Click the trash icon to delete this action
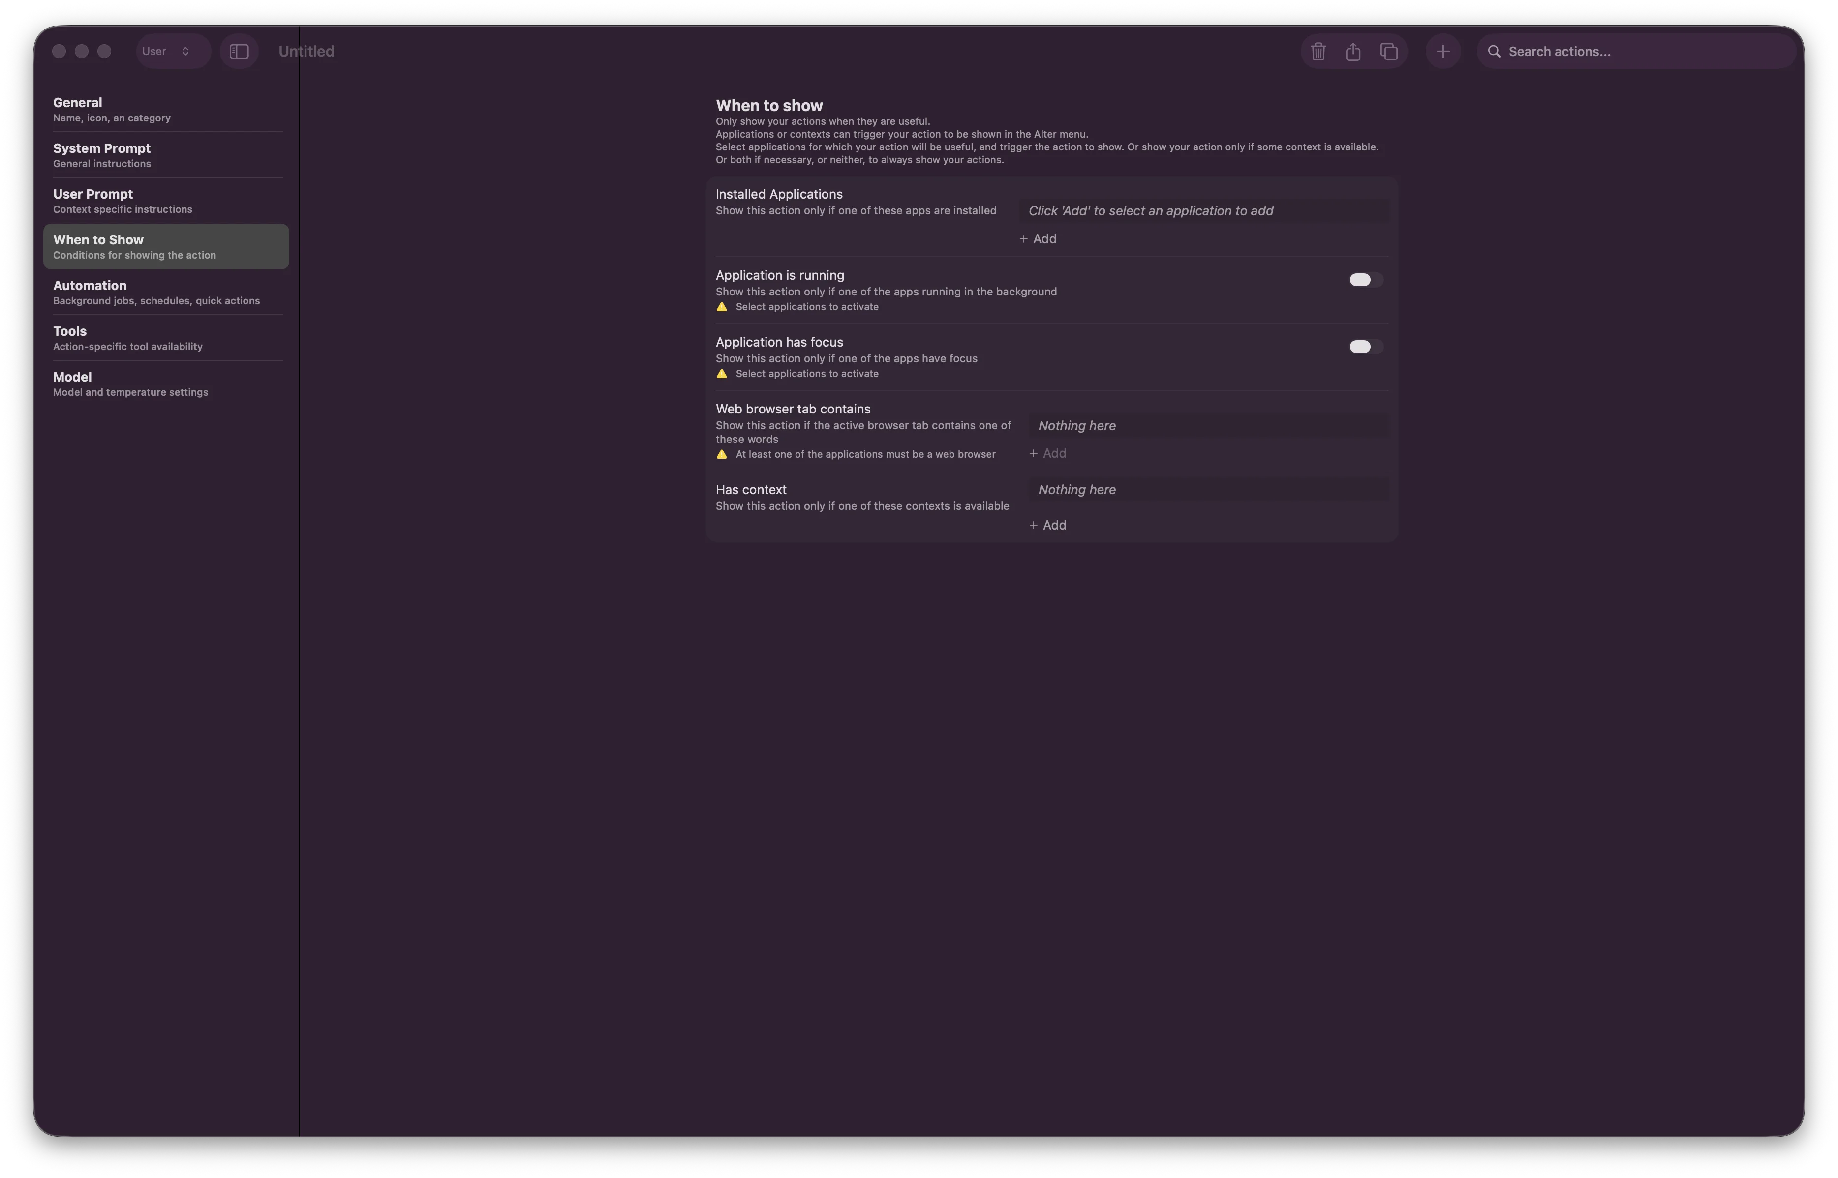 [1318, 51]
